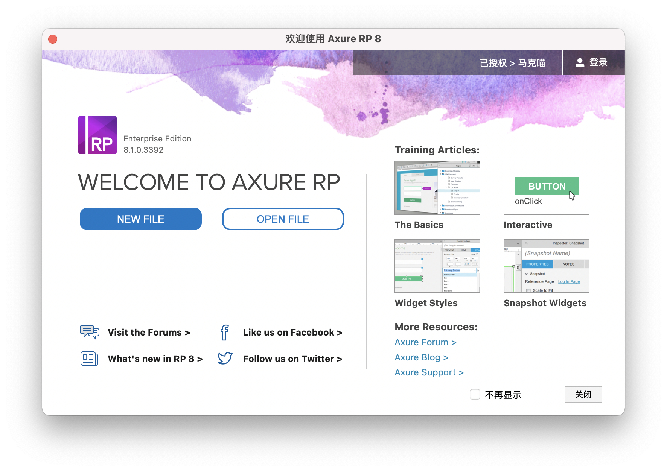Open The Basics training article thumbnail
Viewport: 667px width, 471px height.
coord(437,188)
